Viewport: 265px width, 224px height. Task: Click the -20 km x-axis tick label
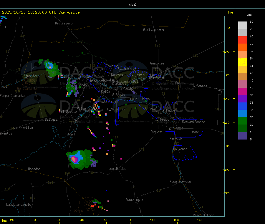(x=11, y=220)
